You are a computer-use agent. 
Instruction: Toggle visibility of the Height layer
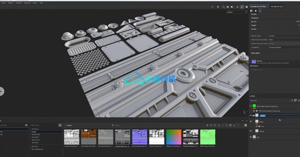pyautogui.click(x=251, y=122)
